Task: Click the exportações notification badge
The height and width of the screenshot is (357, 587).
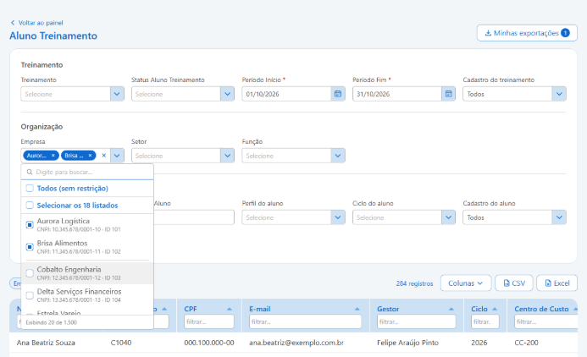Action: click(565, 33)
